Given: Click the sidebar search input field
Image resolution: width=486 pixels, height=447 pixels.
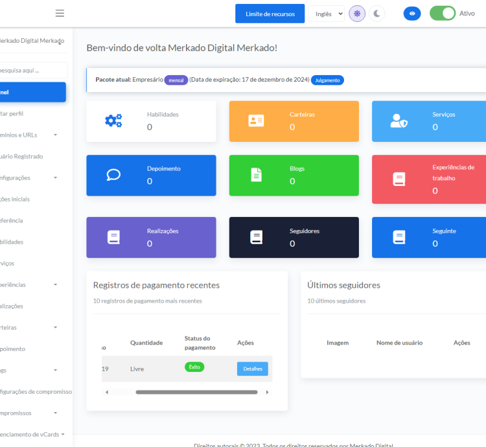Looking at the screenshot, I should (32, 70).
